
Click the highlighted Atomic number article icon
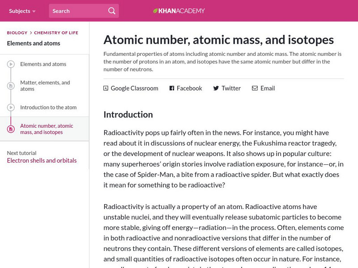[11, 129]
